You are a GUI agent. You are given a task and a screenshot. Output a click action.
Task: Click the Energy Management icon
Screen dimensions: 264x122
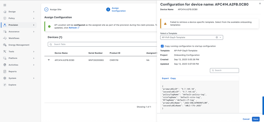(x=5, y=45)
